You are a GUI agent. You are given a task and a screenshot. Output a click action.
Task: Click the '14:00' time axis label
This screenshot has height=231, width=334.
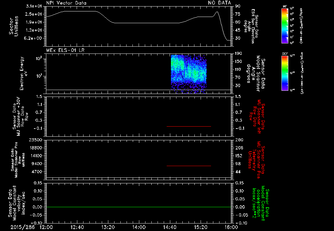click(139, 227)
